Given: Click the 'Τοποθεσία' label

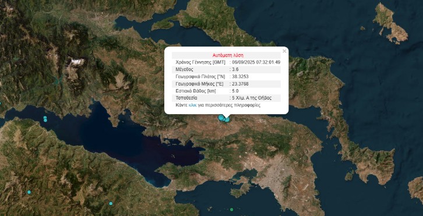Looking at the screenshot, I should pyautogui.click(x=186, y=98).
